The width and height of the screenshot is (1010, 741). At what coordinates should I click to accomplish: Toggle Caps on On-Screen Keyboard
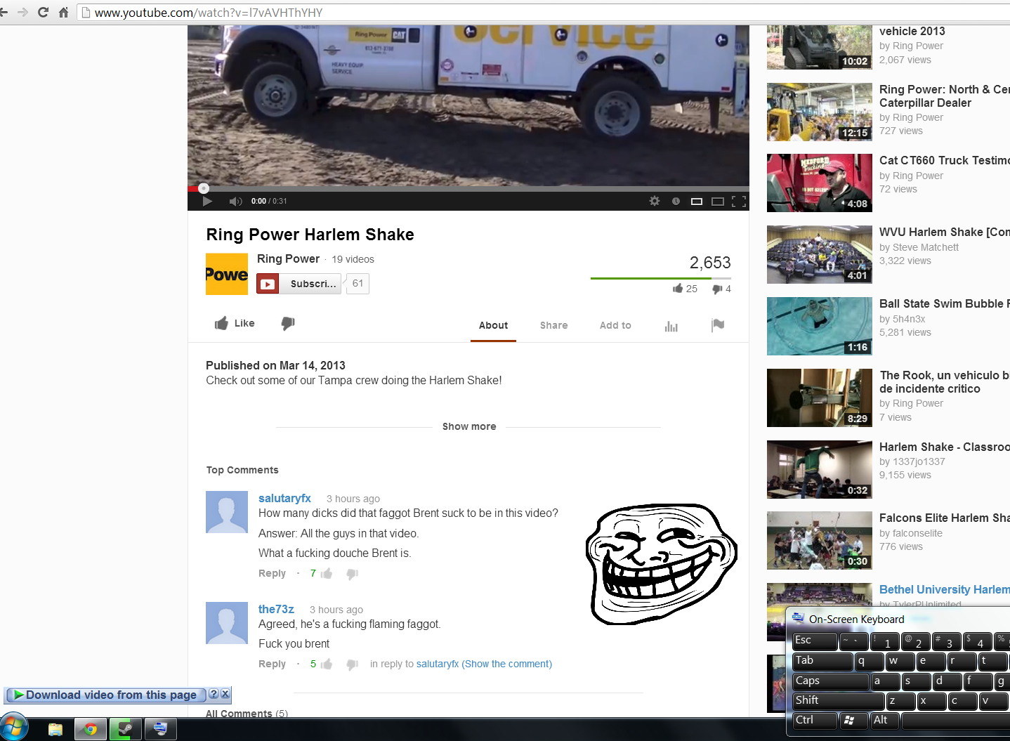click(x=830, y=681)
